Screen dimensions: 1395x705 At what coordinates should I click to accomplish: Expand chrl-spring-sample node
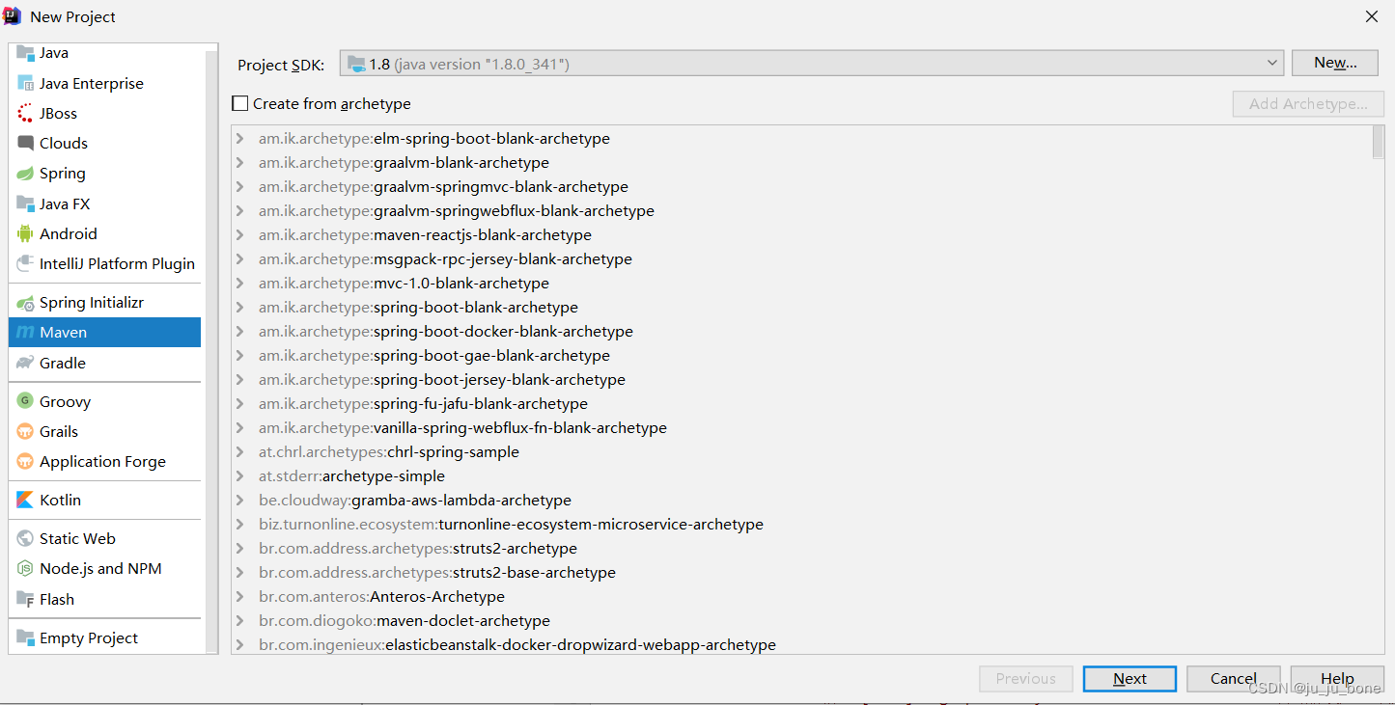pos(239,451)
